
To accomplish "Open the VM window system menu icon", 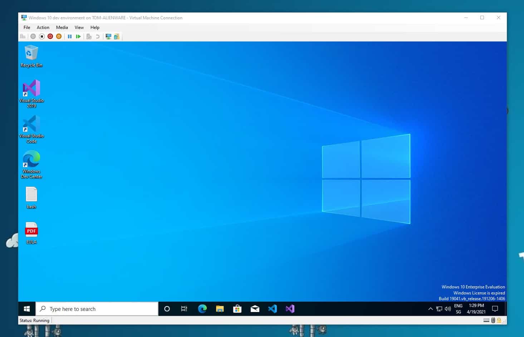I will point(24,18).
